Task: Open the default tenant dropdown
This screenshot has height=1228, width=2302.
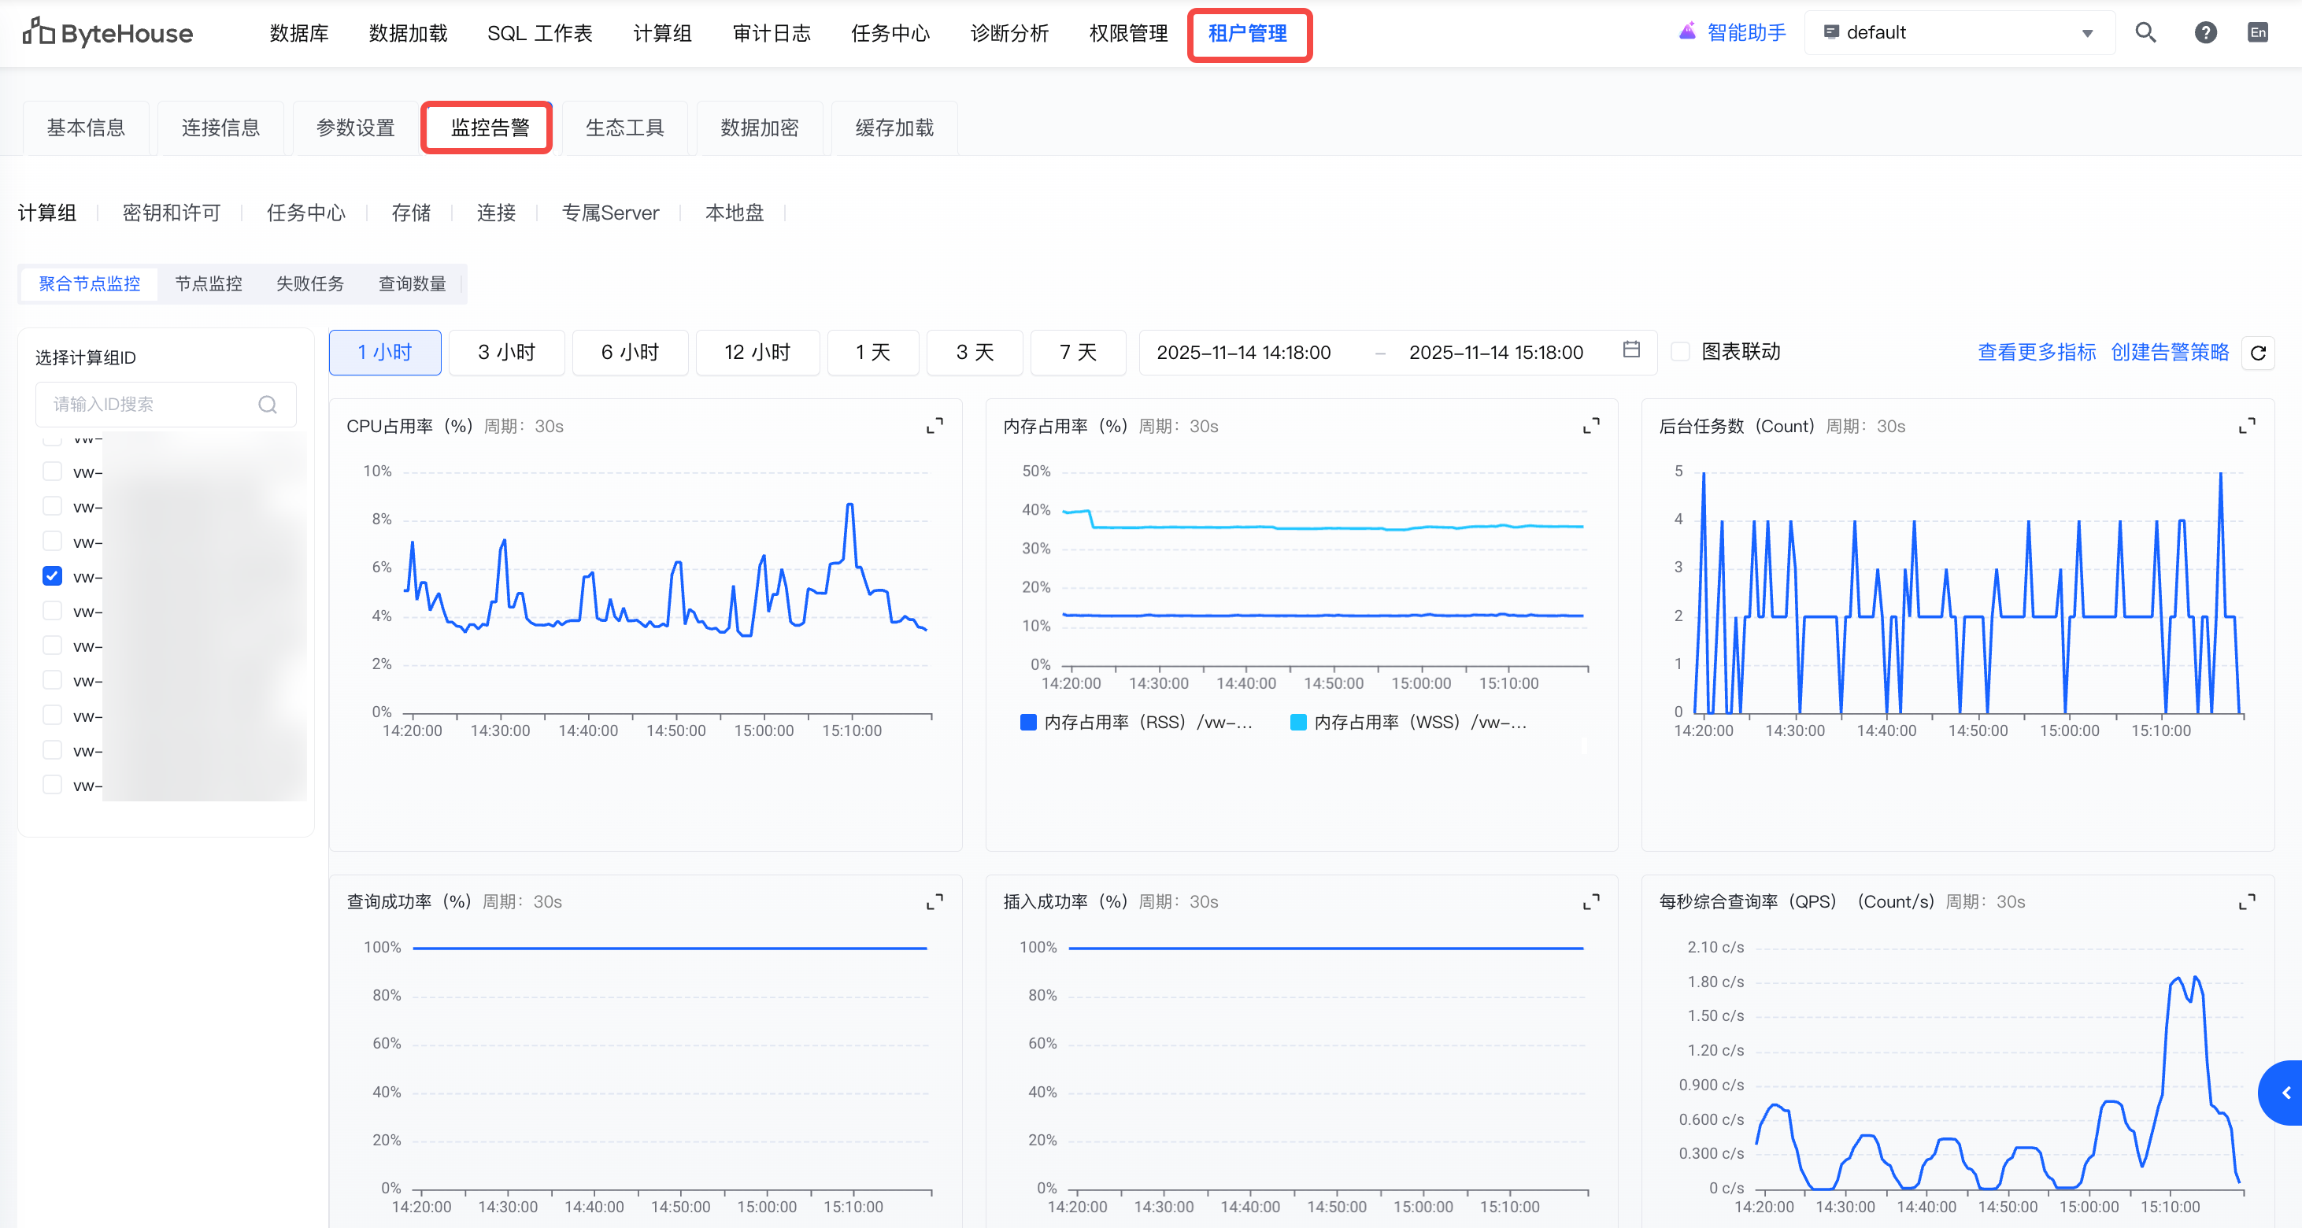Action: pos(1959,33)
